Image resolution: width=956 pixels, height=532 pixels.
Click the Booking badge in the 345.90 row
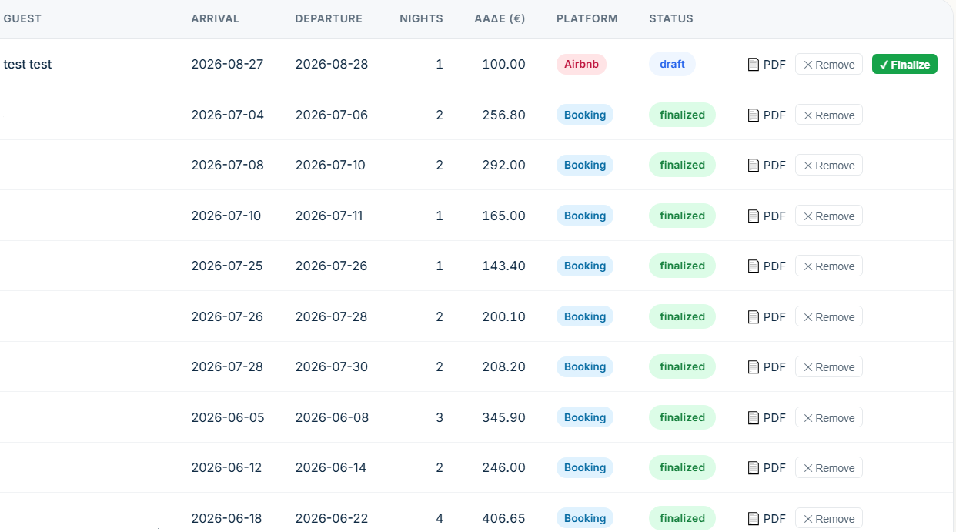[585, 417]
